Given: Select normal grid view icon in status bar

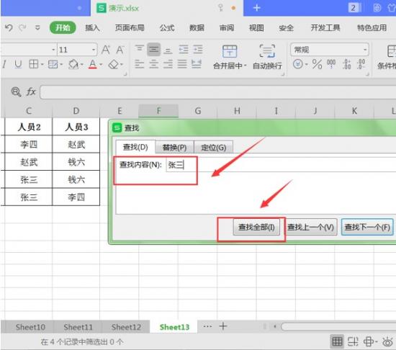Looking at the screenshot, I should pyautogui.click(x=337, y=342).
